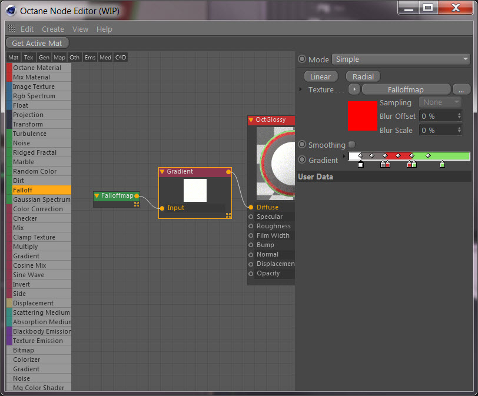Click the Film Width port on OctGlossy

point(251,235)
